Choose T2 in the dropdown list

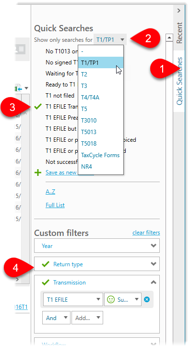[101, 74]
